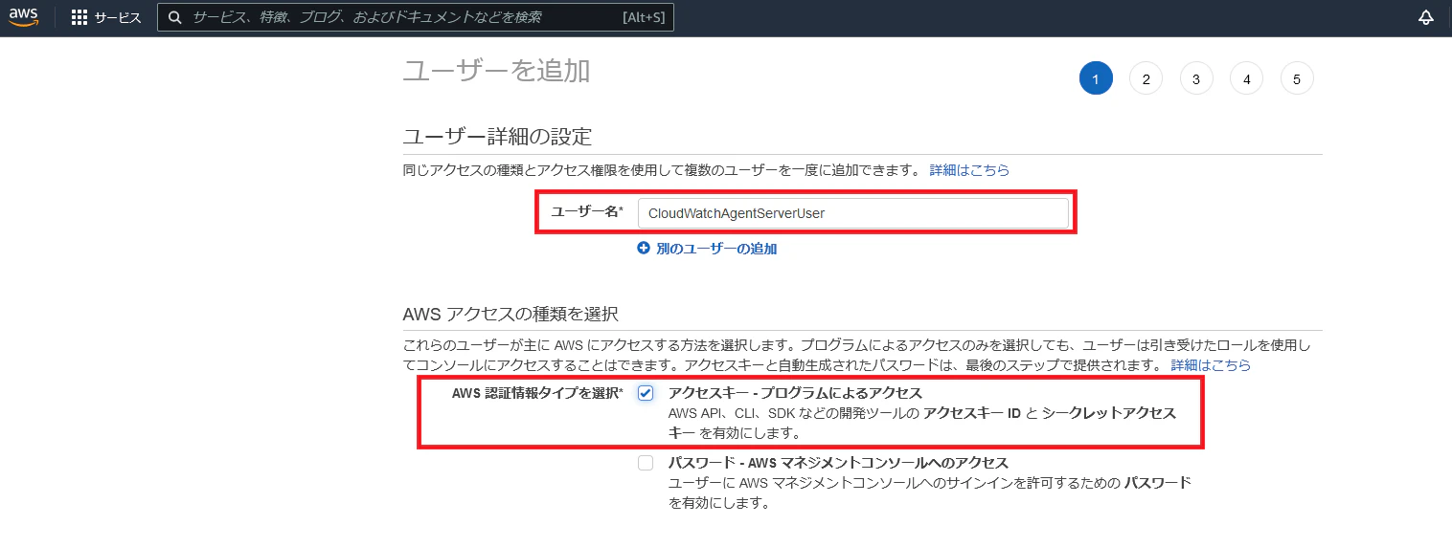Go to wizard step 1
This screenshot has width=1452, height=547.
[1096, 79]
